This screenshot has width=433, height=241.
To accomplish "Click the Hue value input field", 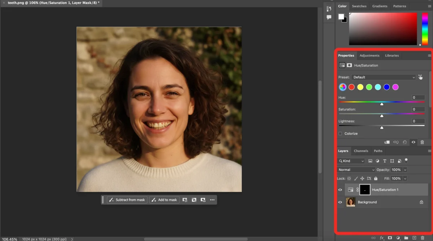I will pos(418,97).
